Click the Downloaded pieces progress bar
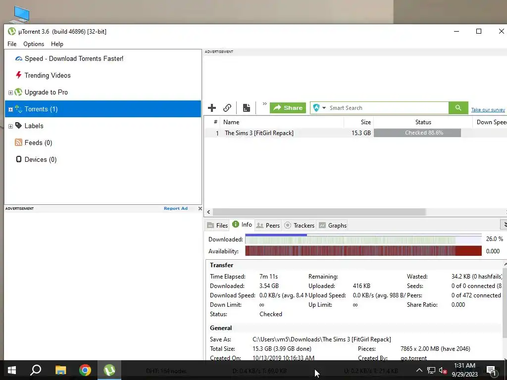Screen dimensions: 507x380 [x=363, y=239]
